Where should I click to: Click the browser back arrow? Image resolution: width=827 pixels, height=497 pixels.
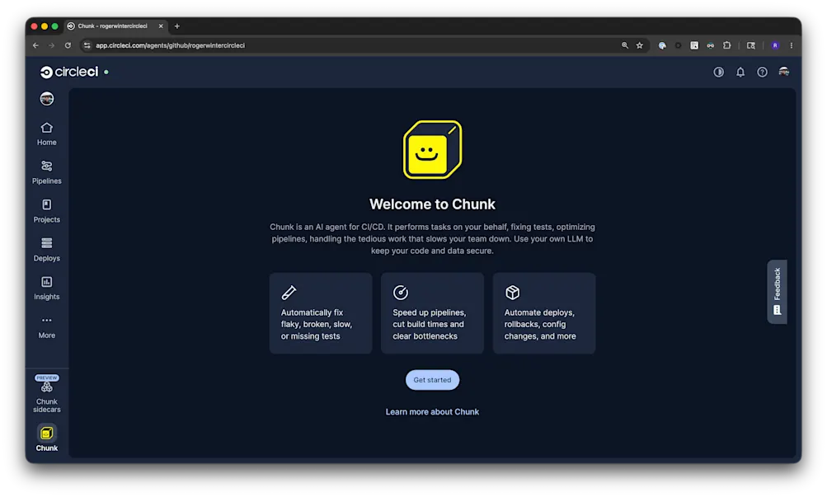click(x=35, y=45)
